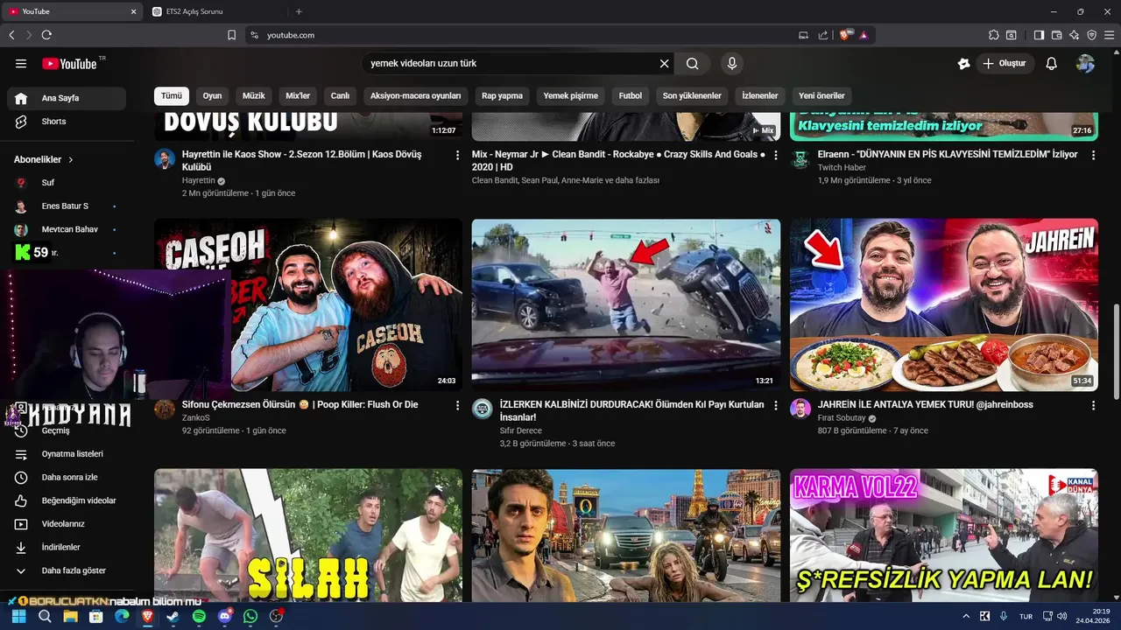Open Beğendiğim videolar in sidebar

[x=67, y=500]
